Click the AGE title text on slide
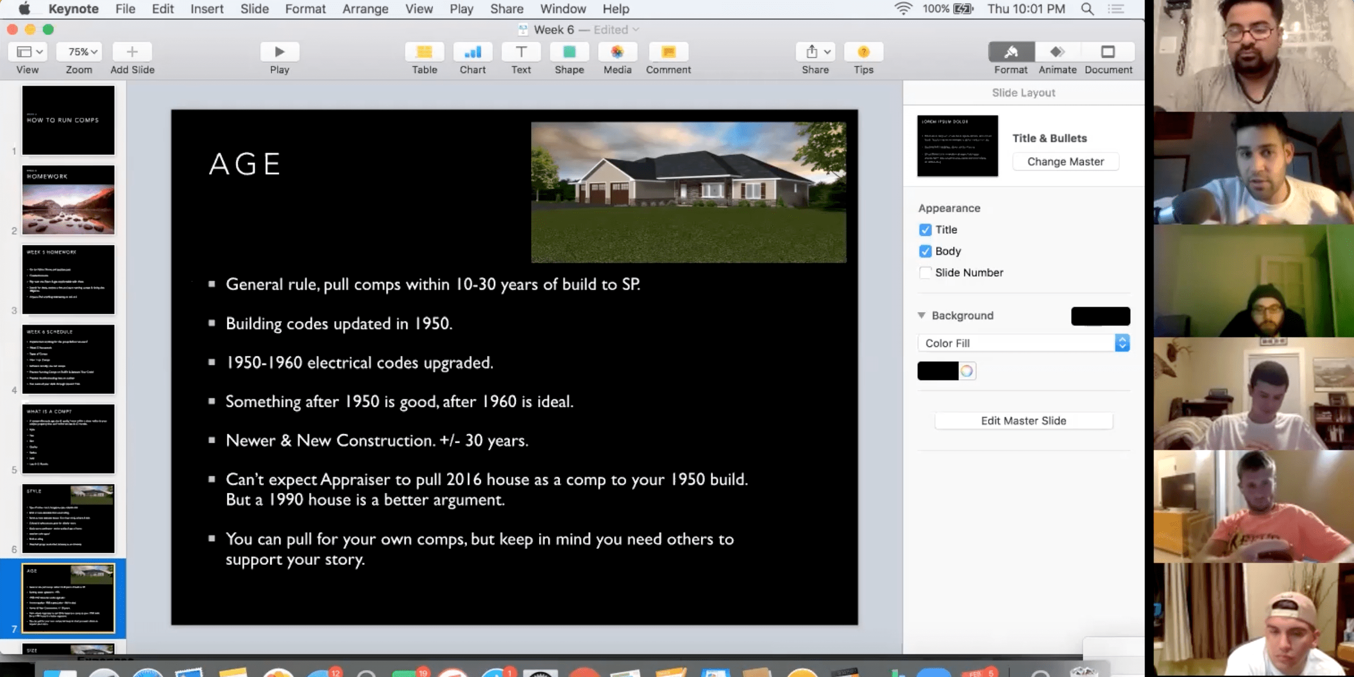Screen dimensions: 1354x677 tap(244, 164)
